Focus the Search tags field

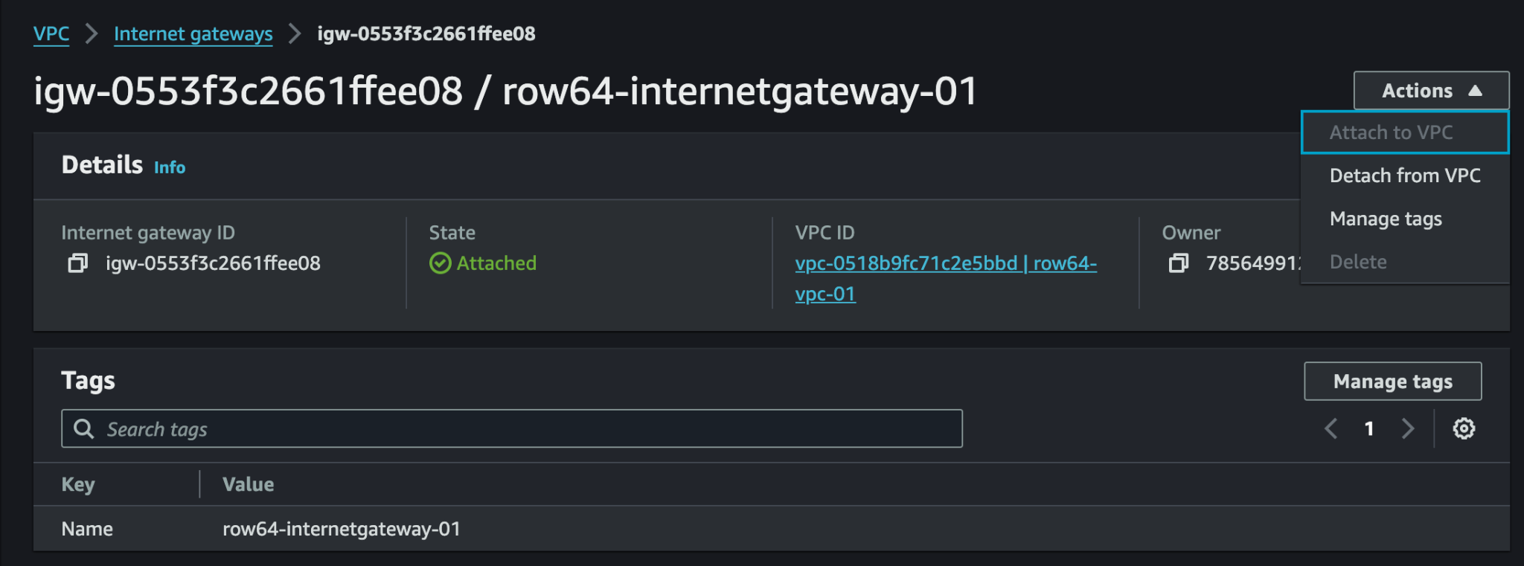pyautogui.click(x=512, y=428)
